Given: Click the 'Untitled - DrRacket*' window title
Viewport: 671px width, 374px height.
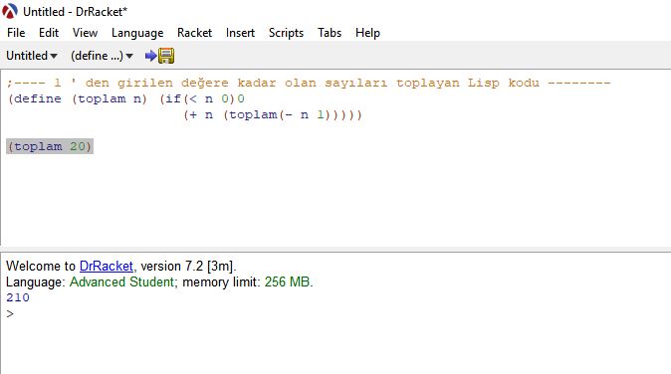Looking at the screenshot, I should click(x=75, y=12).
